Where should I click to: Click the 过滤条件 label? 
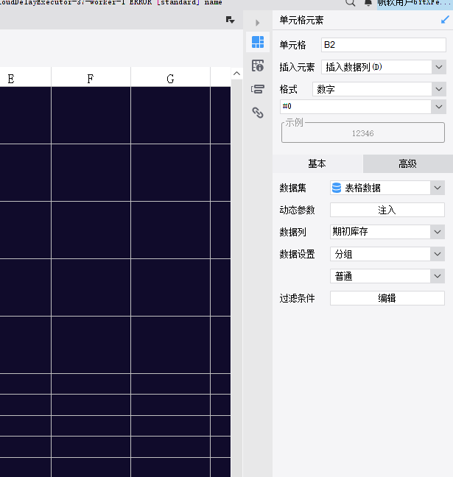click(297, 298)
